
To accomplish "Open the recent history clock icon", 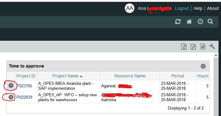I will [200, 22].
